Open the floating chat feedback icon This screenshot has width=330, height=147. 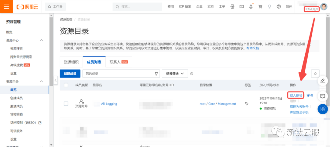[323, 96]
